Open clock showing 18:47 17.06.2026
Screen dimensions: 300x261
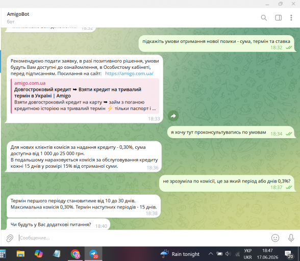tap(267, 254)
